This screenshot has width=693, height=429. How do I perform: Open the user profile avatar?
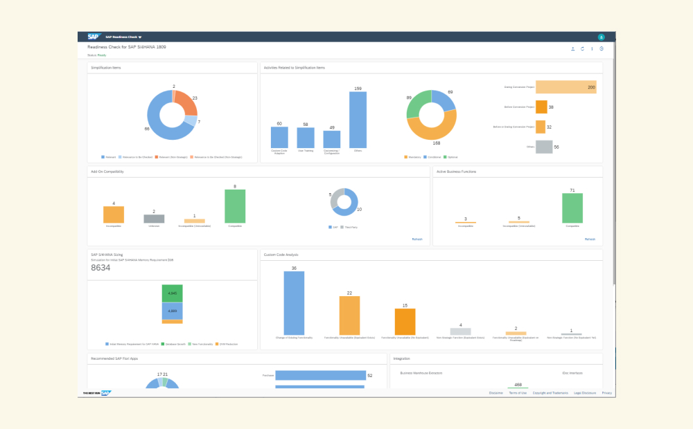point(601,37)
